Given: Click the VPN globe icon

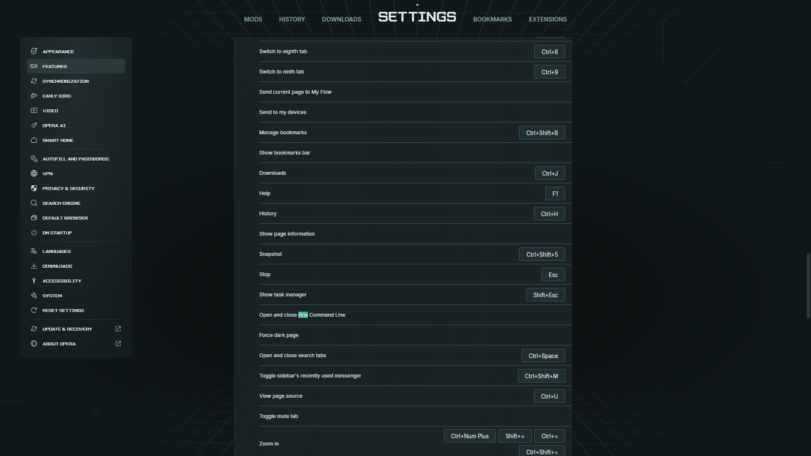Looking at the screenshot, I should (34, 174).
